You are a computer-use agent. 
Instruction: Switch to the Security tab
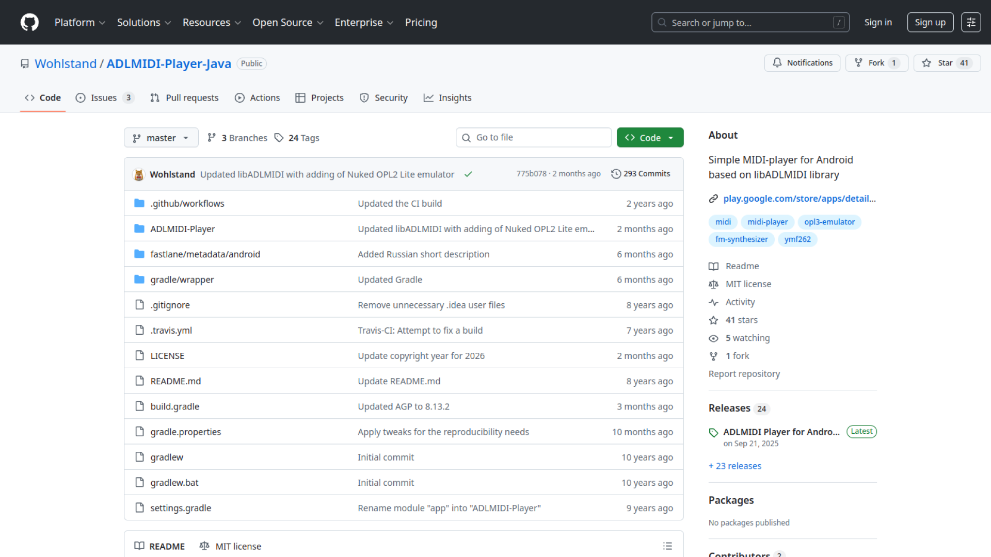pyautogui.click(x=383, y=97)
